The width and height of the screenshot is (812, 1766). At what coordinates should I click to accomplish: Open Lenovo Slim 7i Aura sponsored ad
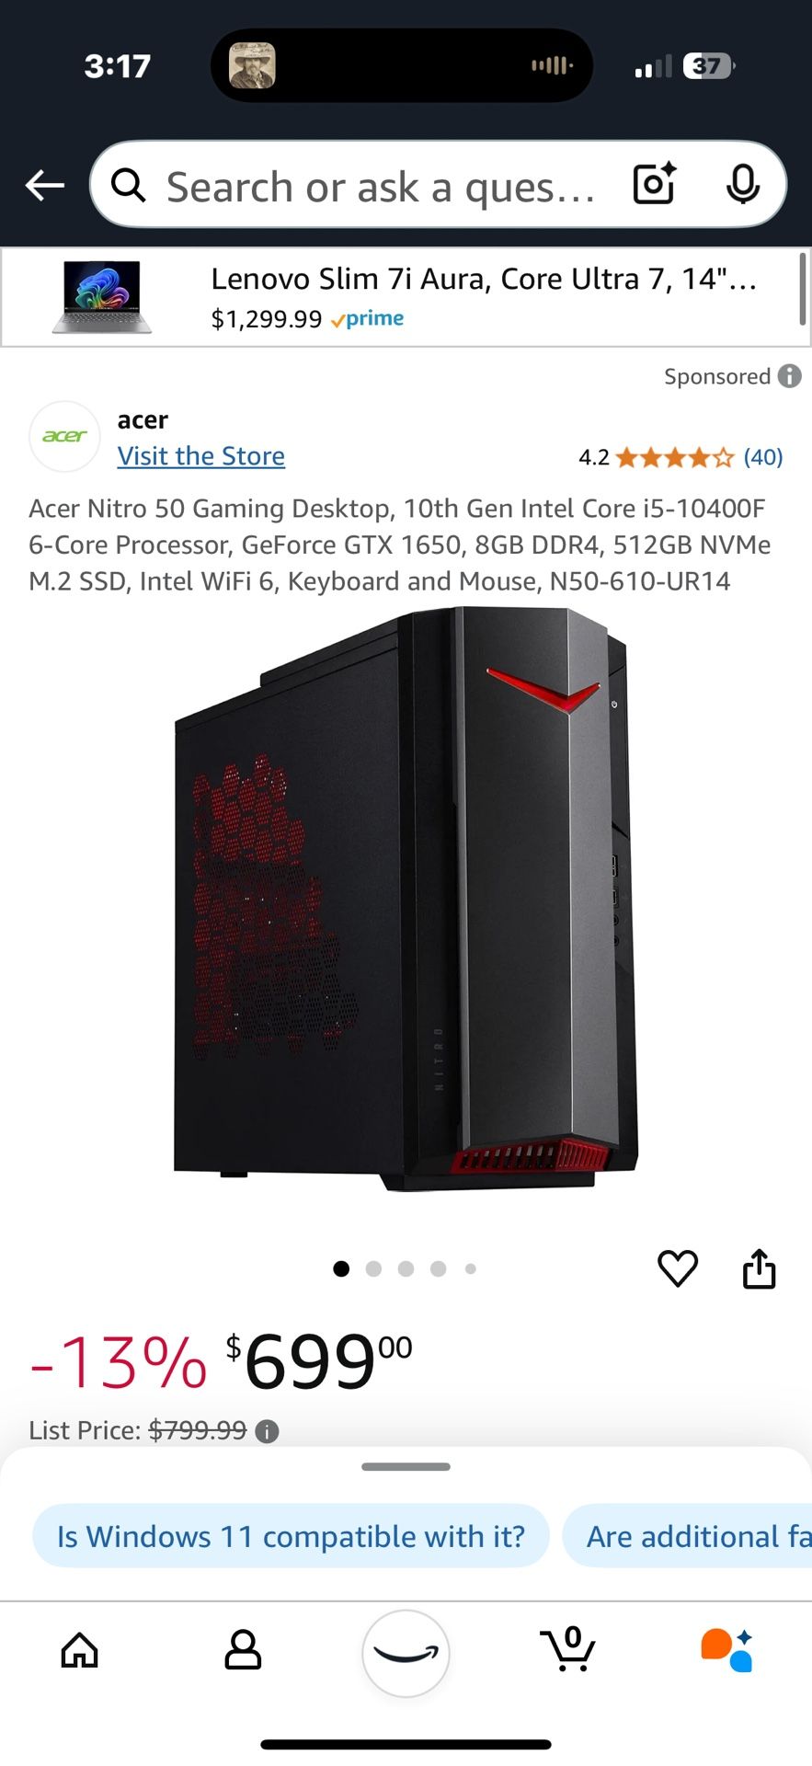coord(406,297)
